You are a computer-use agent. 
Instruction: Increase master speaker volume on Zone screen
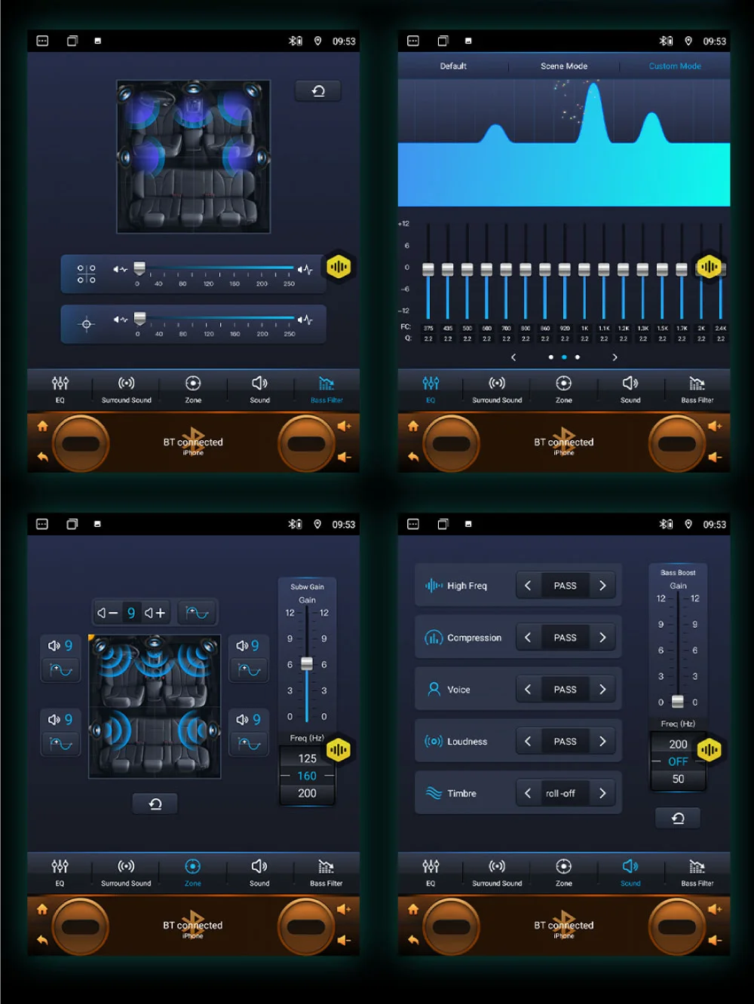(x=155, y=613)
